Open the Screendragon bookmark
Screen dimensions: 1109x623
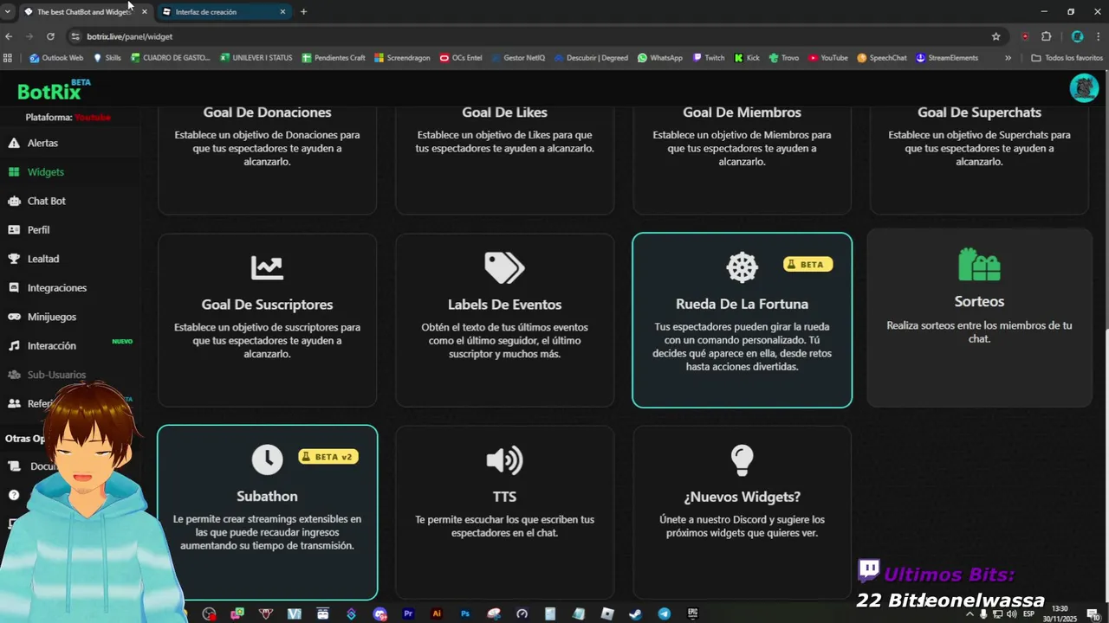402,58
